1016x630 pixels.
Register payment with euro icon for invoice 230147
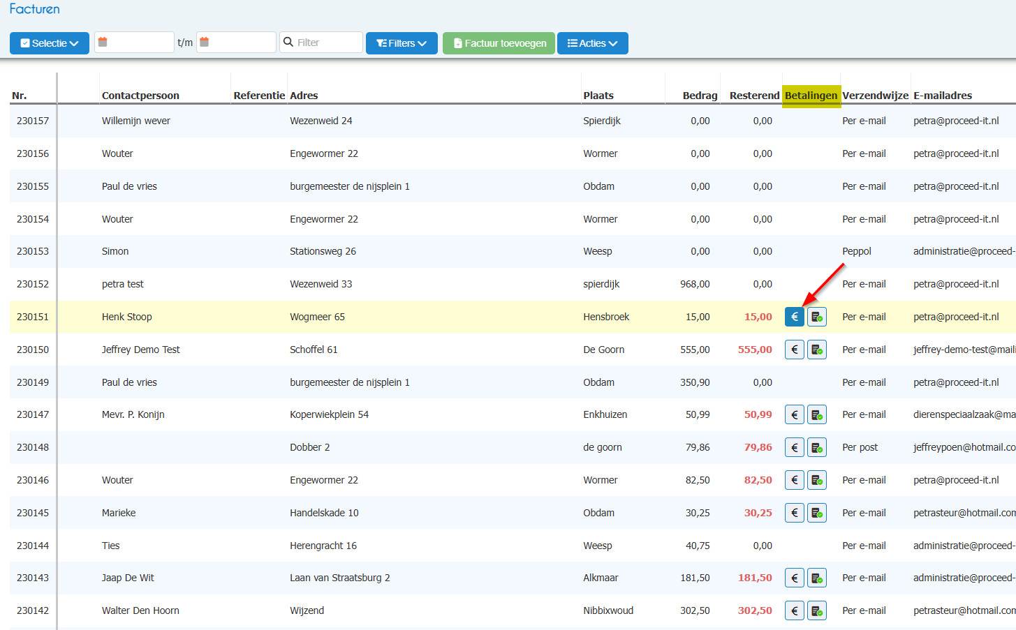(x=795, y=414)
